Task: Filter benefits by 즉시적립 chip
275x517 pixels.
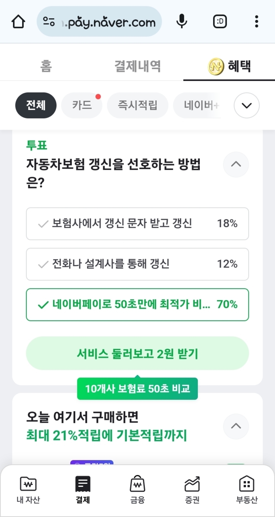Action: [137, 106]
